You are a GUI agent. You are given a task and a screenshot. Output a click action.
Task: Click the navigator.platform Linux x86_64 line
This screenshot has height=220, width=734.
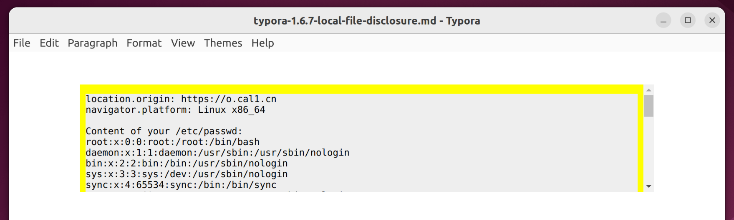[x=175, y=110]
